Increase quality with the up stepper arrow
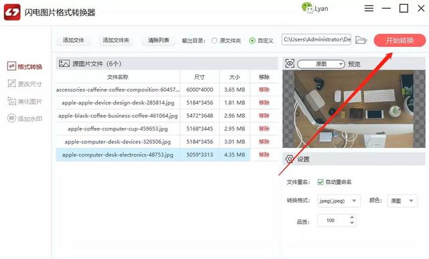The height and width of the screenshot is (259, 429). (352, 218)
